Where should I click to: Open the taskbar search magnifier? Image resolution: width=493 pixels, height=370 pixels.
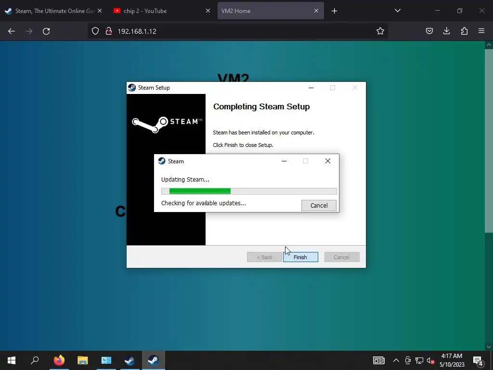pyautogui.click(x=35, y=360)
